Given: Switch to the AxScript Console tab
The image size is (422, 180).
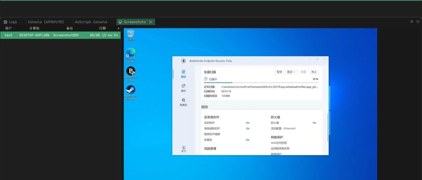Looking at the screenshot, I should (x=91, y=22).
